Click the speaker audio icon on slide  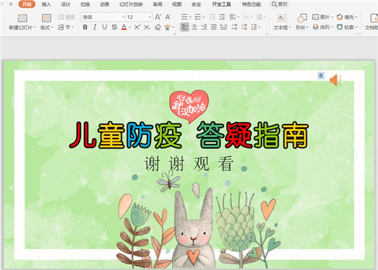pos(335,79)
